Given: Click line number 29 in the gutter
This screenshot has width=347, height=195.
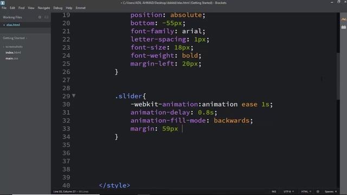Looking at the screenshot, I should [66, 96].
